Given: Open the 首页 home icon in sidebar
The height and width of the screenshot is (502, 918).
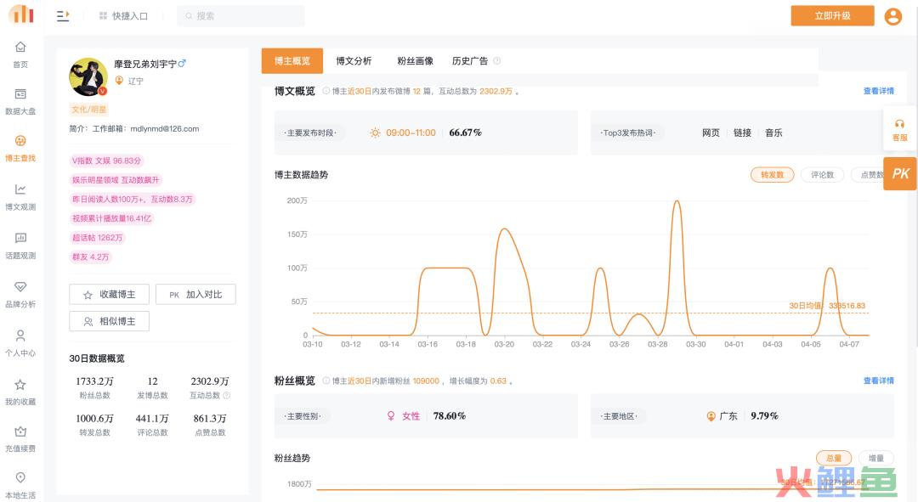Looking at the screenshot, I should (x=20, y=48).
